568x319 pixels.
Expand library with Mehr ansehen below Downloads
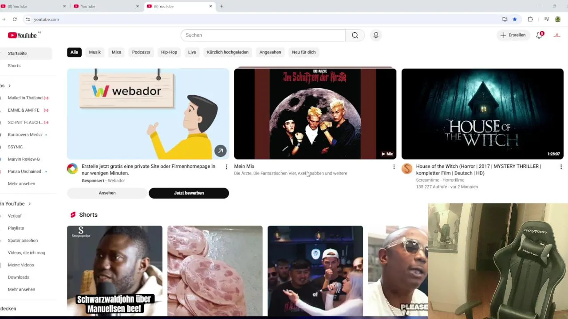[x=26, y=289]
